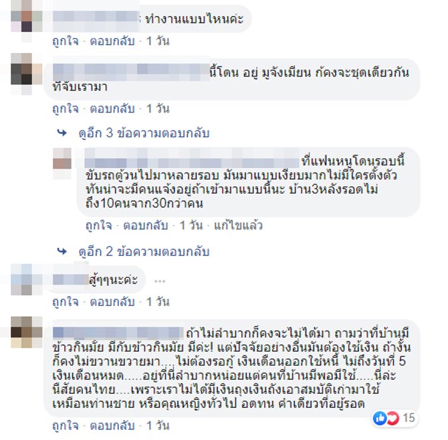This screenshot has height=440, width=448.
Task: Reply to the สู้ๆนะค่ะ comment
Action: pyautogui.click(x=112, y=302)
